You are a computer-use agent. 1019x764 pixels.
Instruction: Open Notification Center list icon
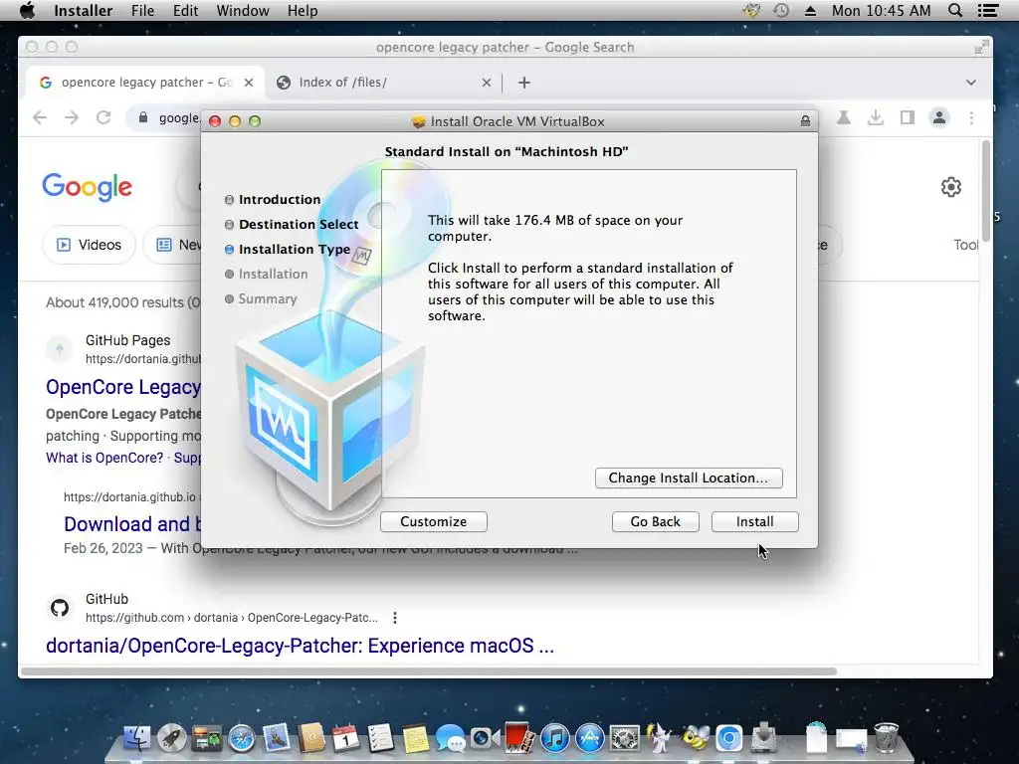point(988,10)
